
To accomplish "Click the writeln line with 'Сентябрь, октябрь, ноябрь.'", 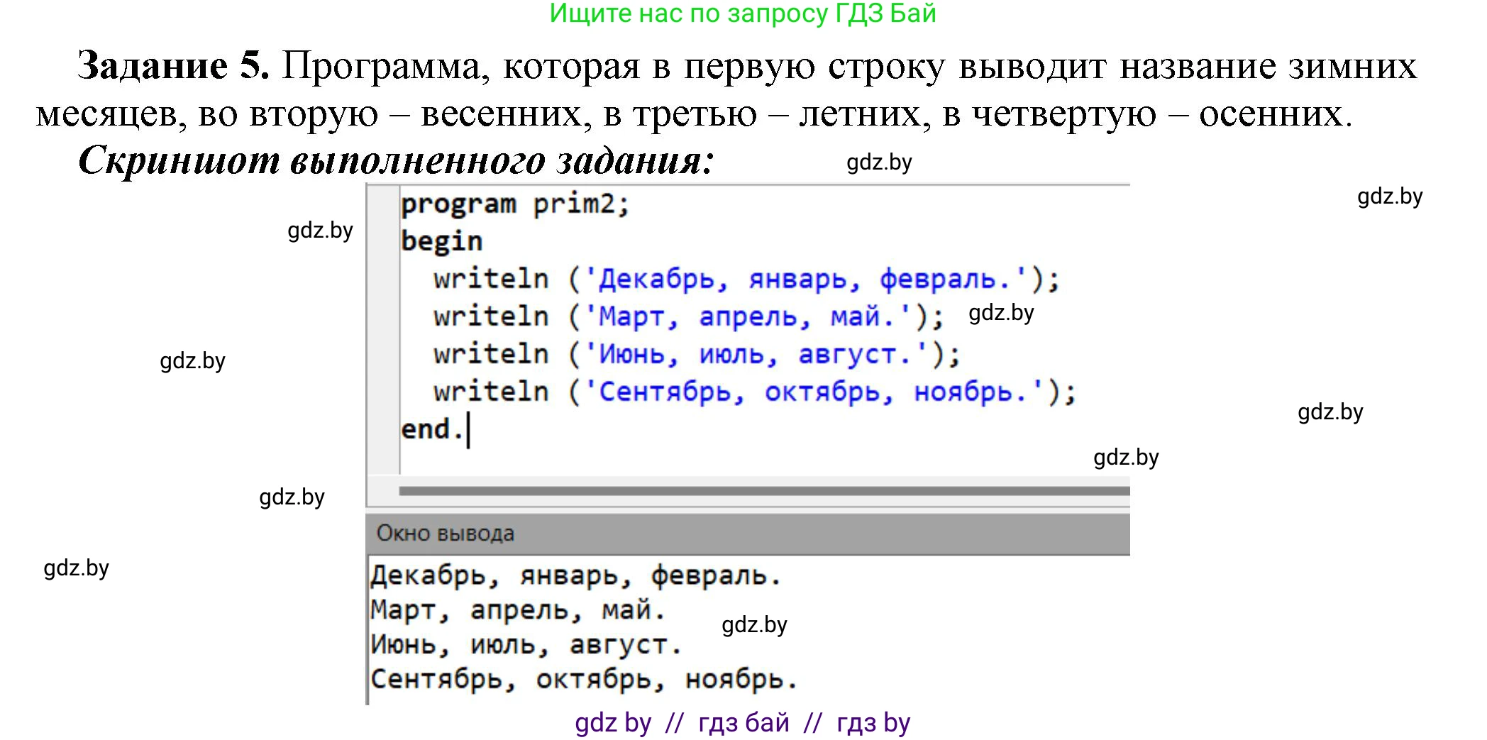I will 755,392.
